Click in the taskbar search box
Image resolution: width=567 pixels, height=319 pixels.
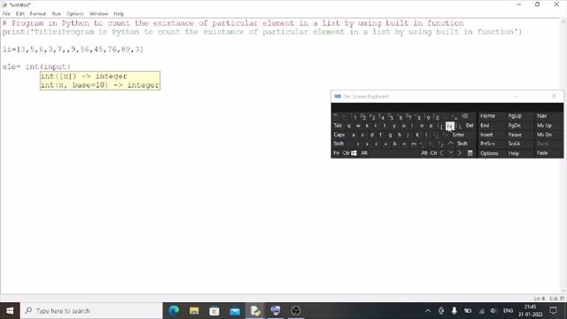pyautogui.click(x=91, y=311)
